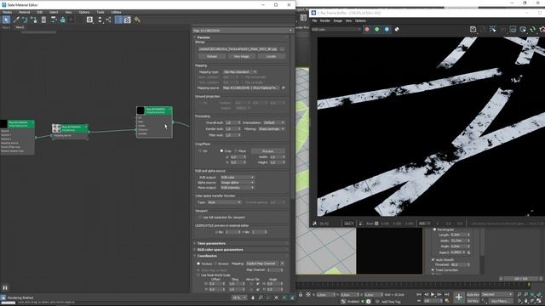Toggle the Material/Map Browser icon
The width and height of the screenshot is (545, 306).
[118, 20]
